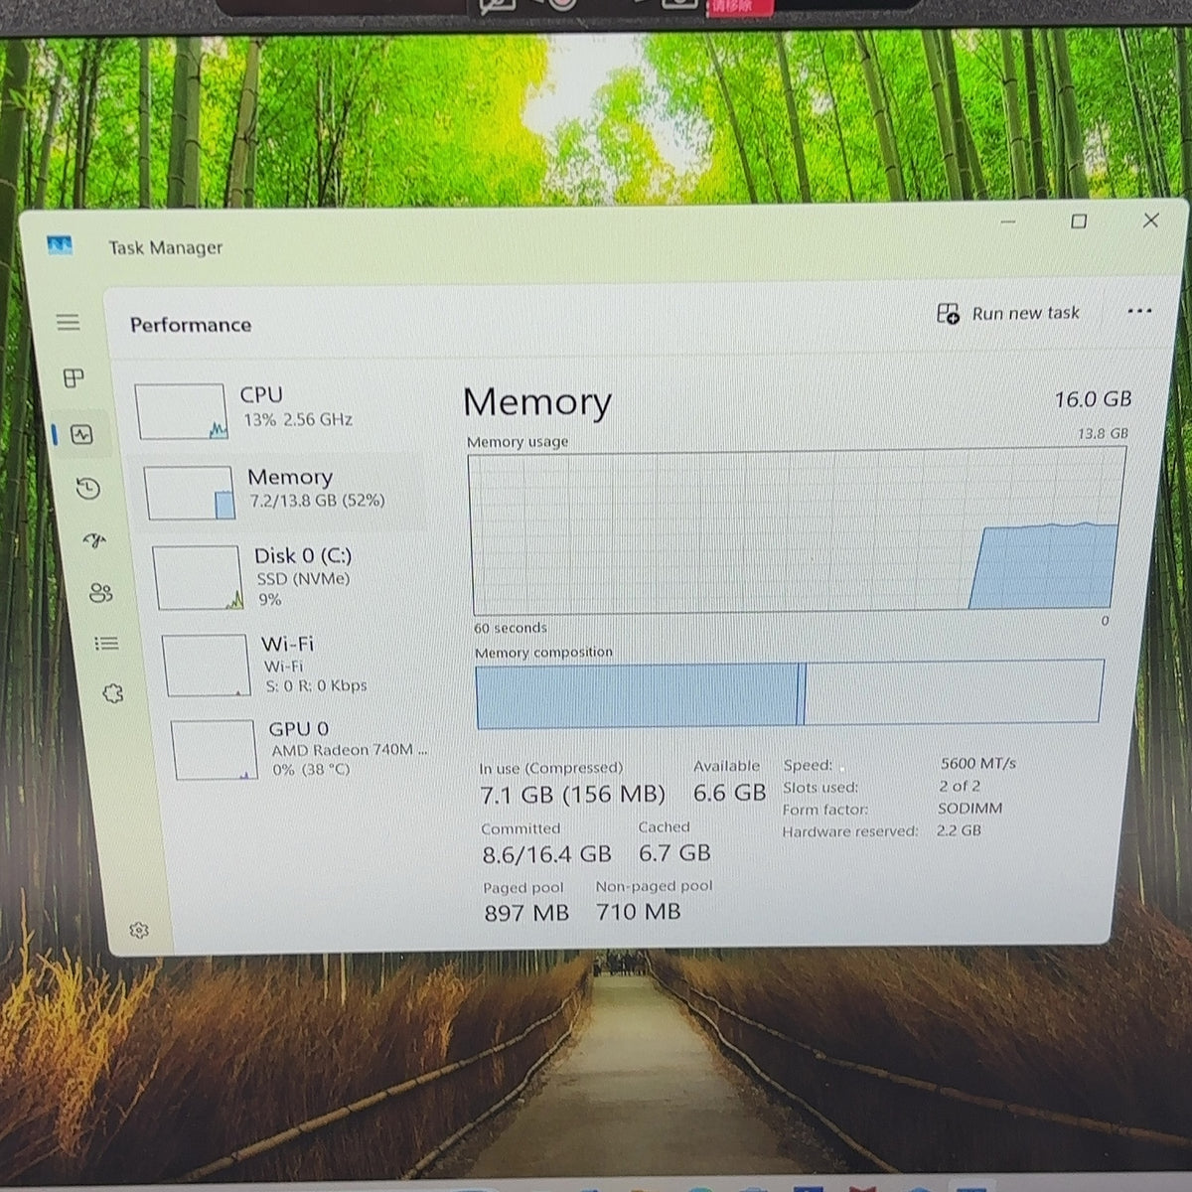
Task: Click the "2.2 GB" hardware reserved value
Action: tap(959, 830)
